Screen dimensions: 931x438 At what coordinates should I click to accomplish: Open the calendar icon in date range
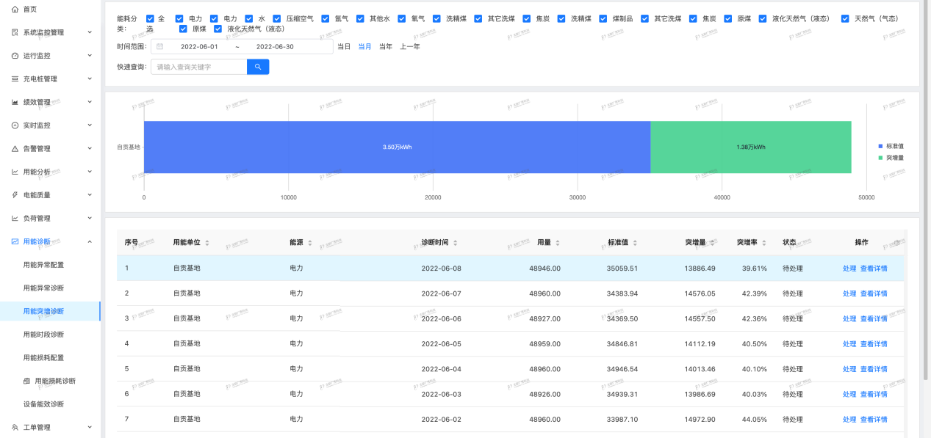[x=160, y=46]
